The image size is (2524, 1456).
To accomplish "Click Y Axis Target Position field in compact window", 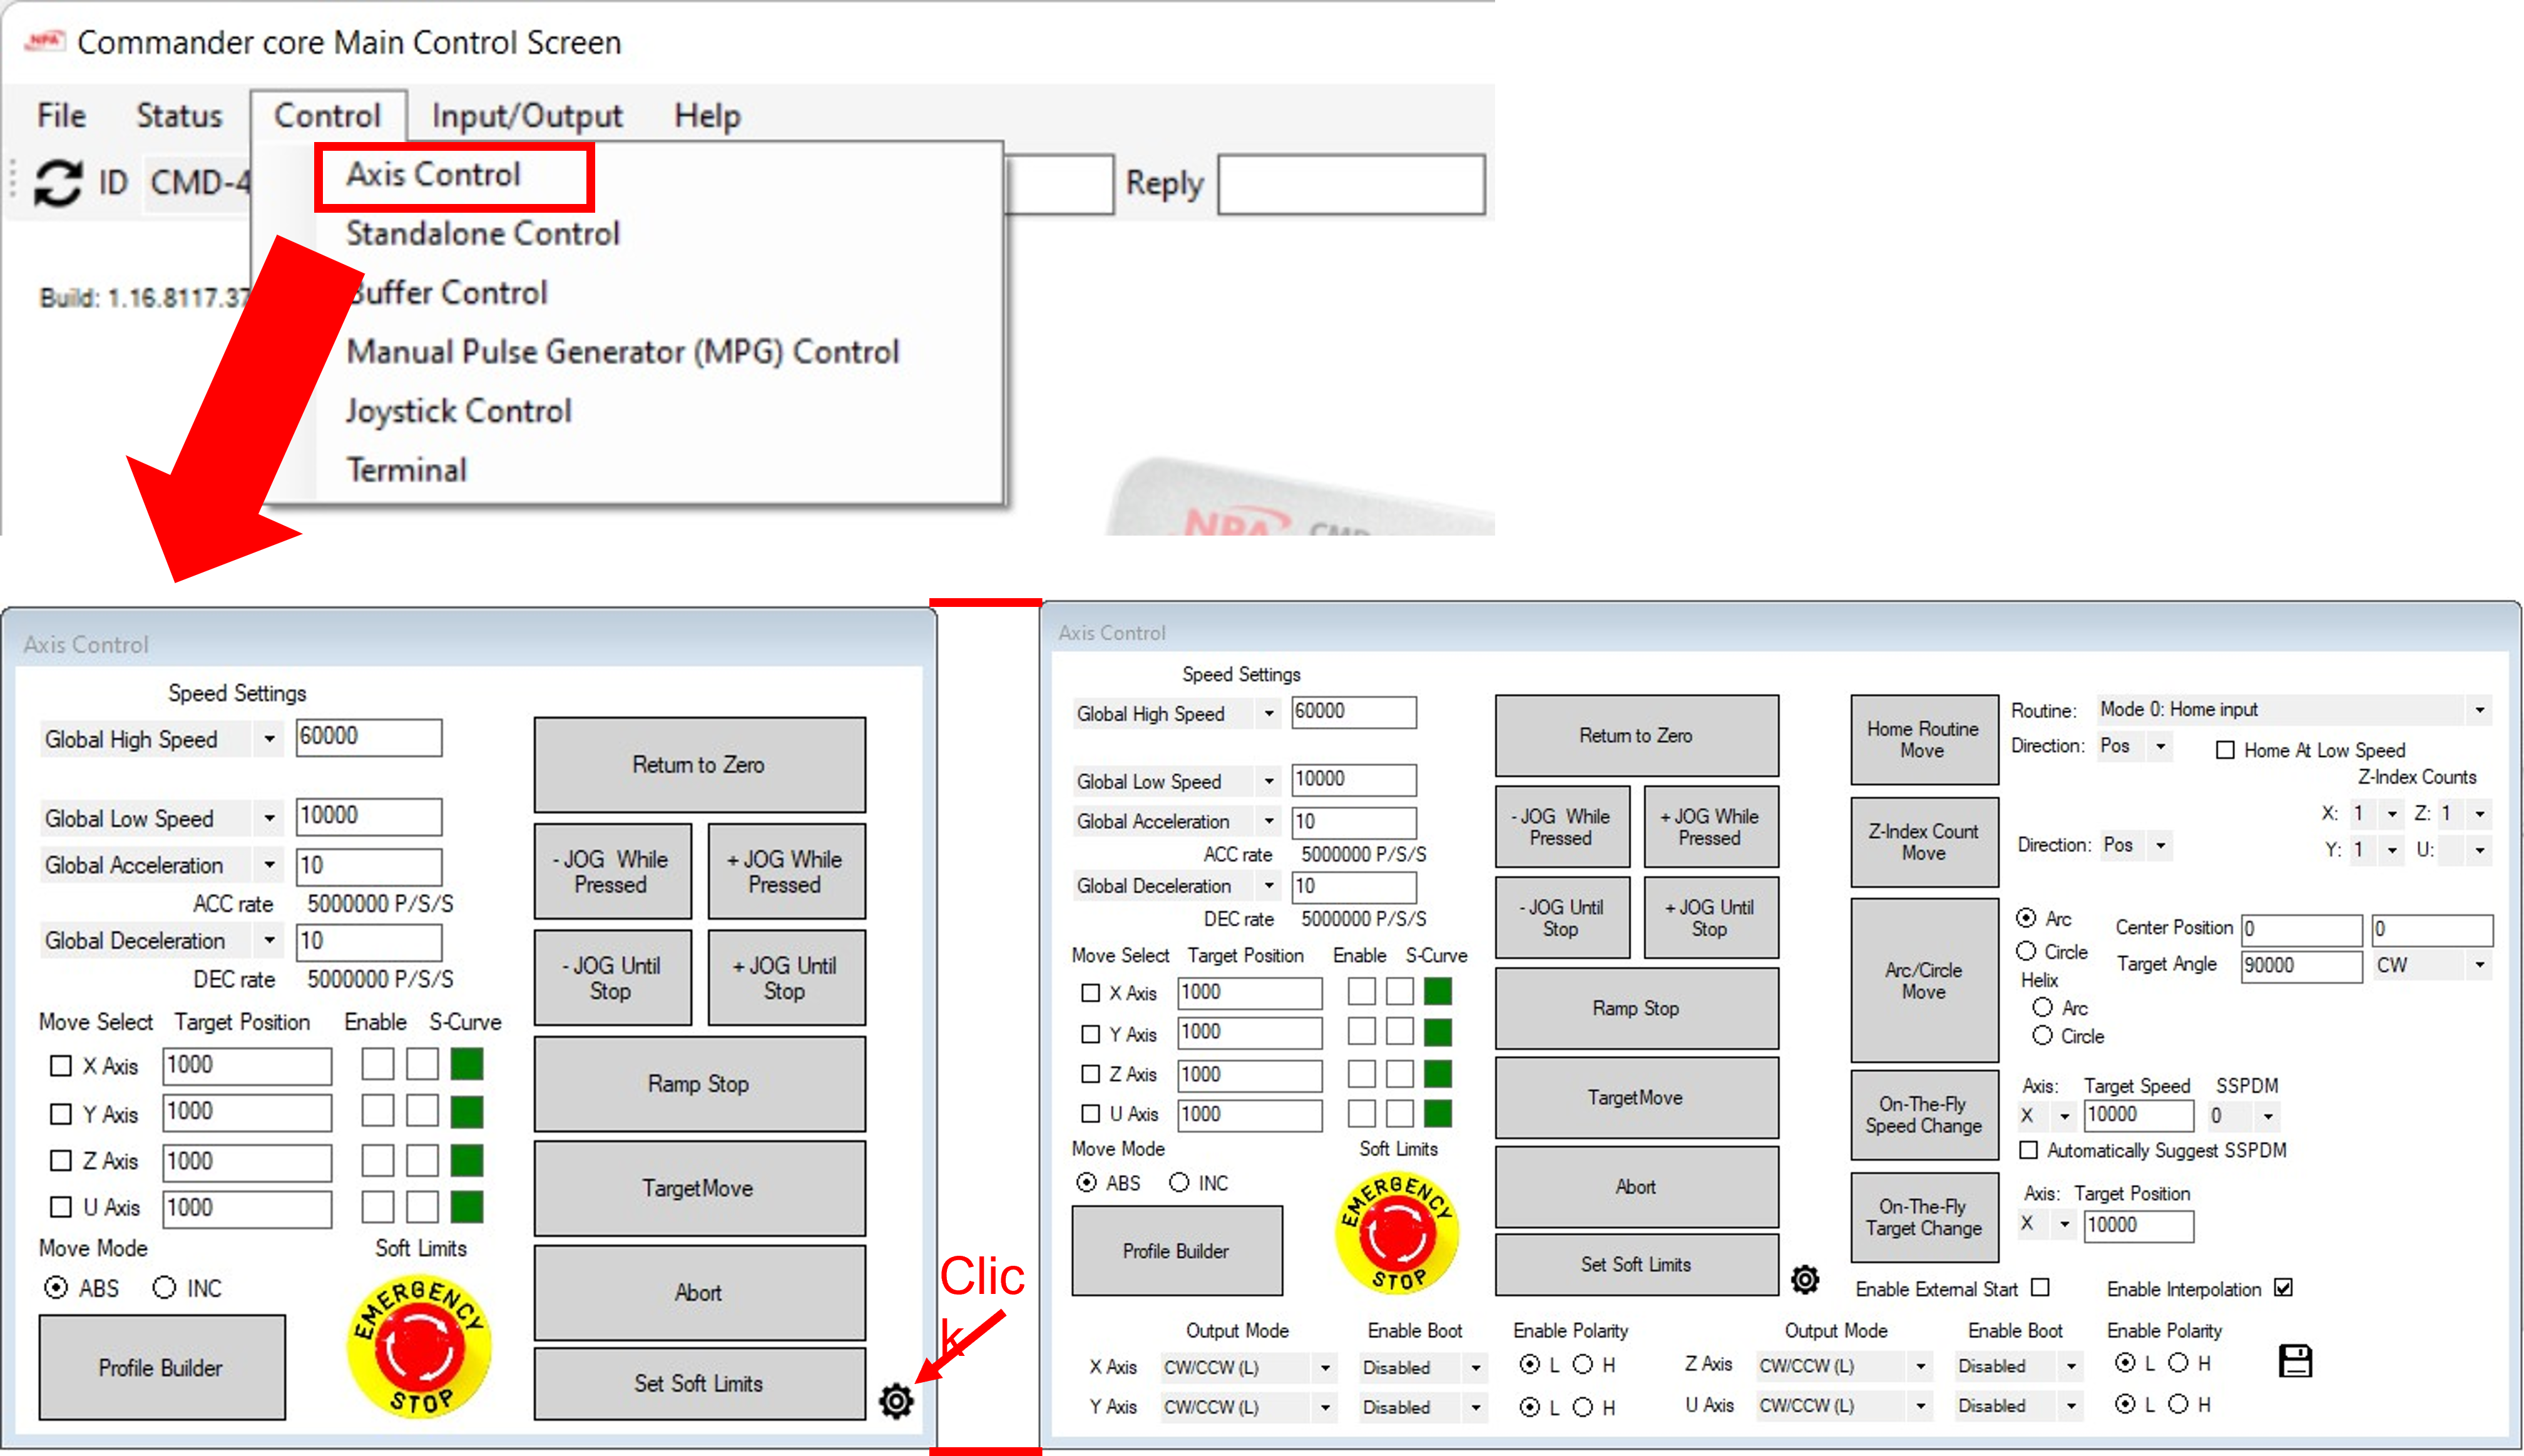I will click(247, 1112).
